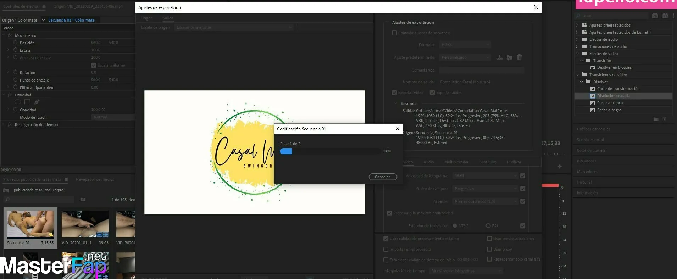Image resolution: width=677 pixels, height=279 pixels.
Task: Click the encoding progress bar
Action: [330, 151]
